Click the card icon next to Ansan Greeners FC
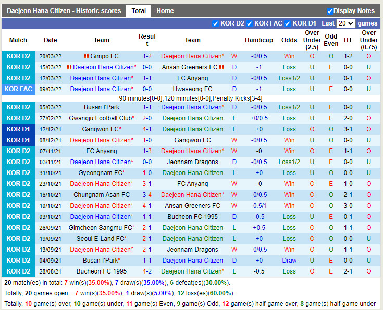 [x=221, y=67]
